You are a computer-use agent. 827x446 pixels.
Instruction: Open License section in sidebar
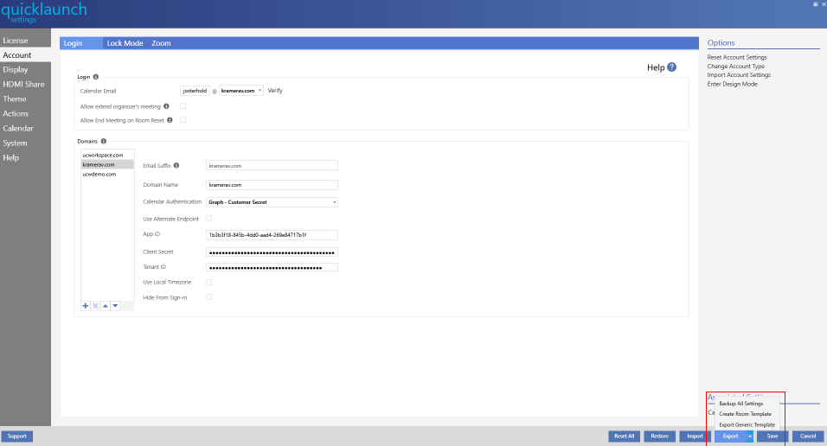(25, 40)
